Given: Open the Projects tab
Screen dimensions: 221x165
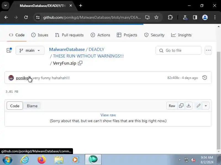Looking at the screenshot, I should [127, 35].
